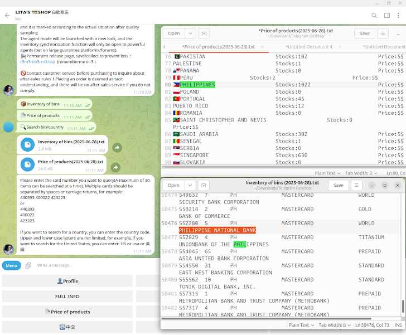Forward the Inventory of bins file message
The width and height of the screenshot is (406, 335).
[117, 148]
